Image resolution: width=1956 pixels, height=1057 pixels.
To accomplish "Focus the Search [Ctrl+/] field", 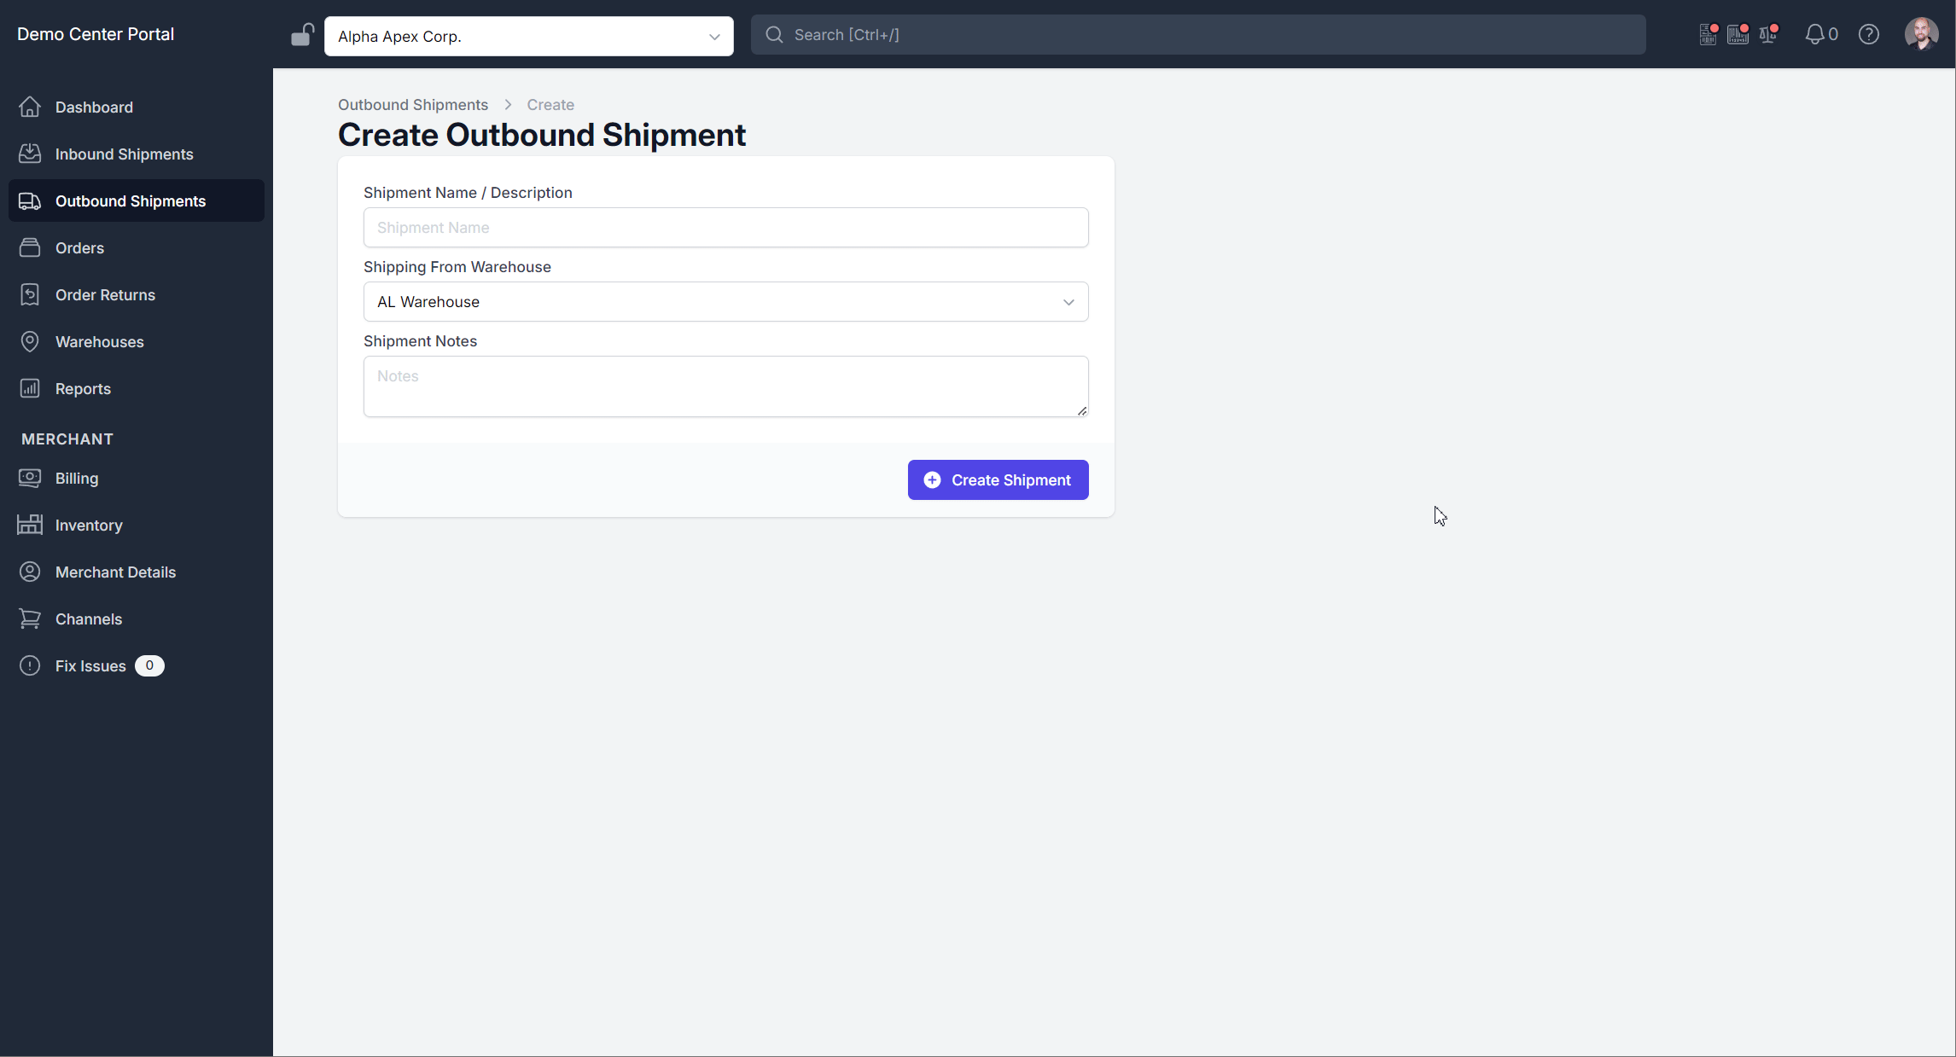I will 1198,34.
